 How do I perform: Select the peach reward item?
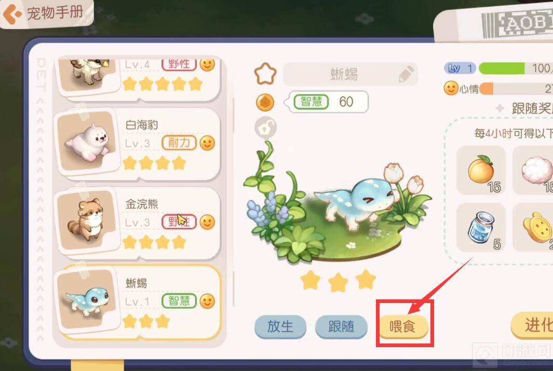coord(481,170)
